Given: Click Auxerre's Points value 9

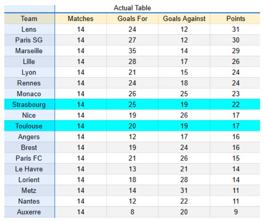Looking at the screenshot, I should pos(236,212).
